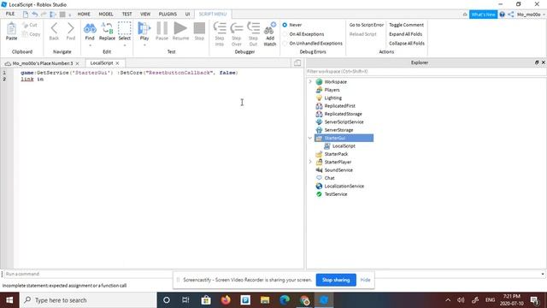Image resolution: width=547 pixels, height=308 pixels.
Task: Switch to the MODEL ribbon tab
Action: 106,14
